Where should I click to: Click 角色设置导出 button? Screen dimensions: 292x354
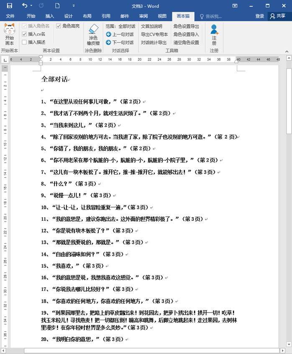click(x=186, y=26)
